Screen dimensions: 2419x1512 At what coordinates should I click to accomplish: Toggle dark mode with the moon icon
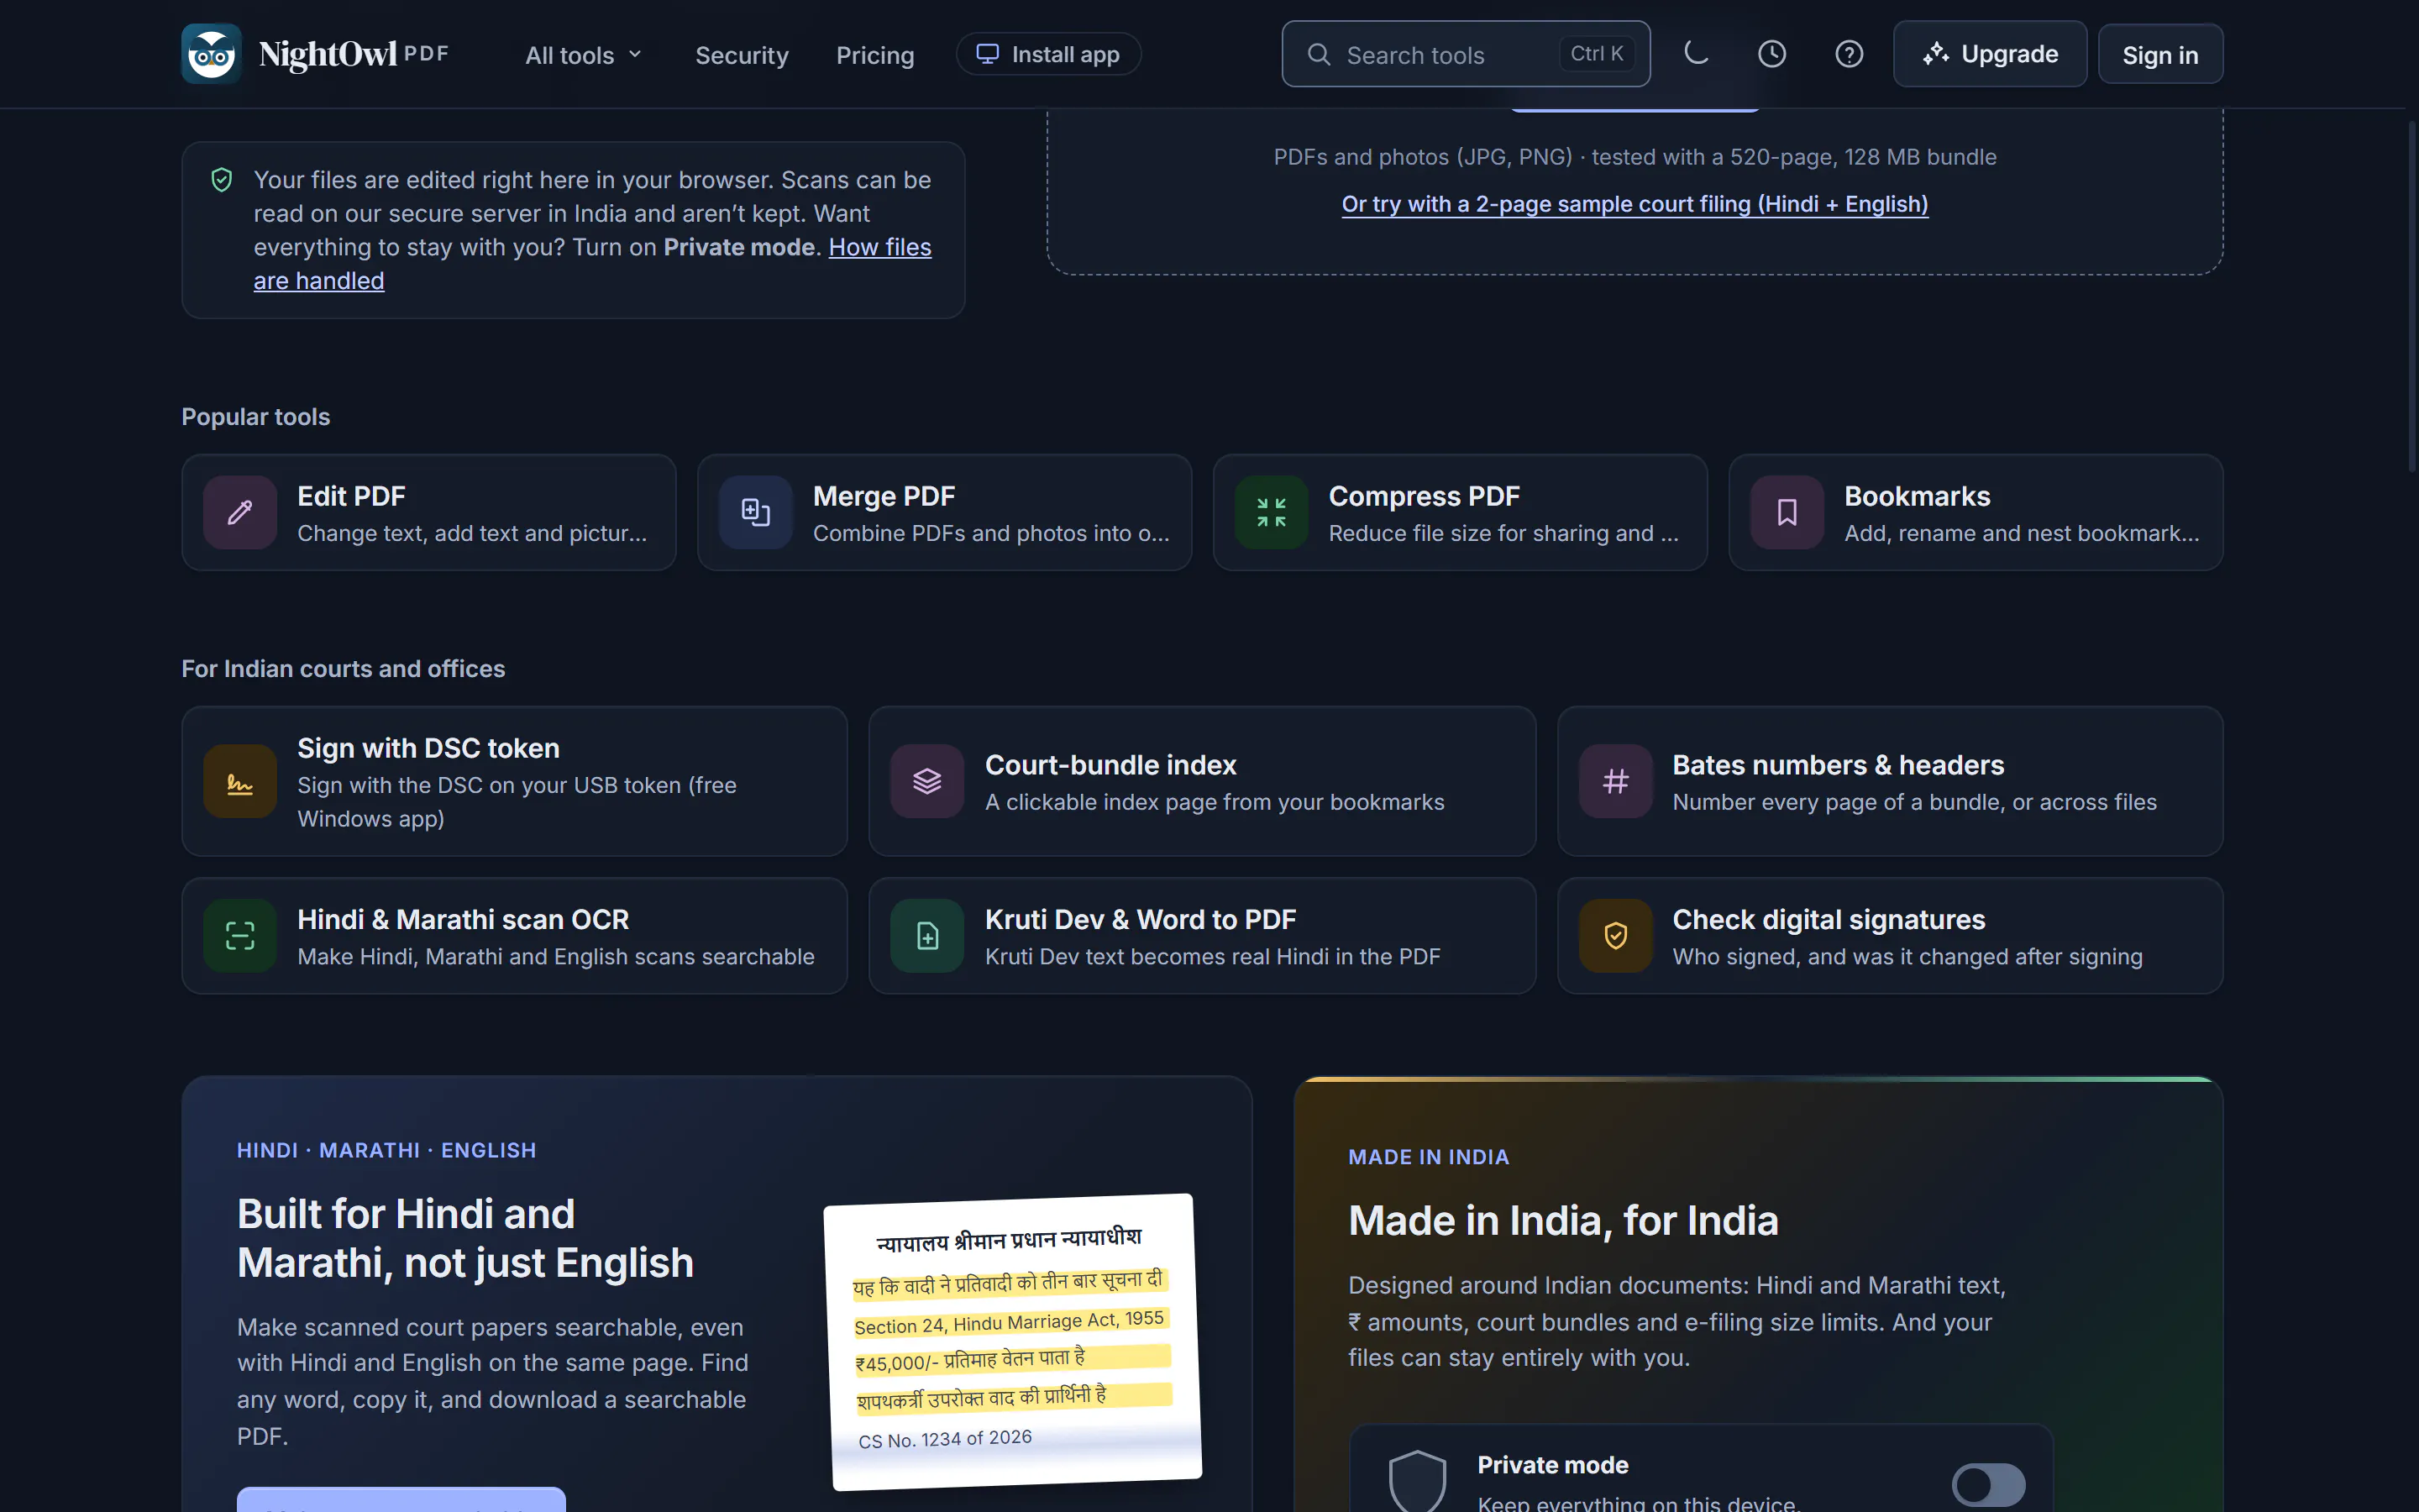click(x=1695, y=54)
